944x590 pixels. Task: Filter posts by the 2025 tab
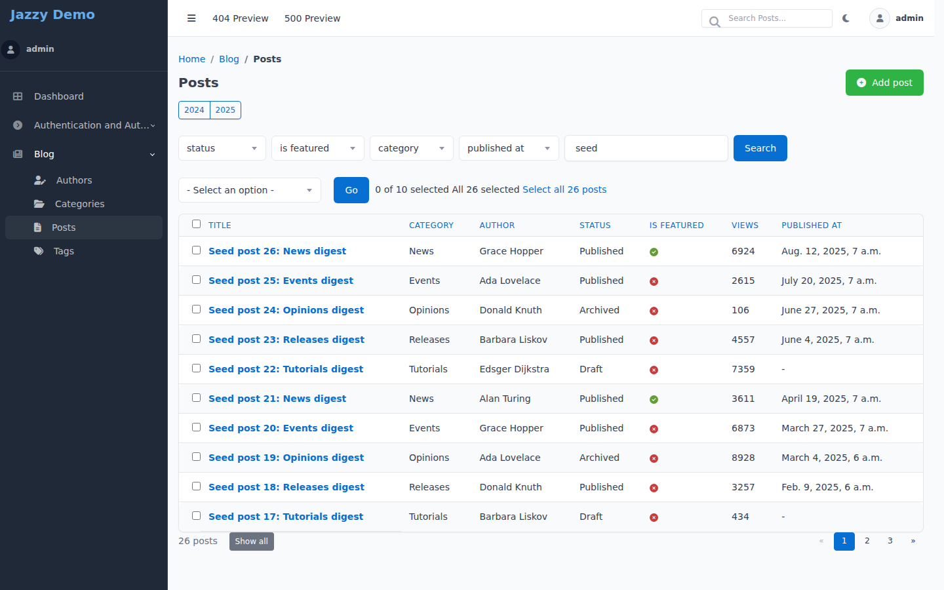pyautogui.click(x=226, y=110)
